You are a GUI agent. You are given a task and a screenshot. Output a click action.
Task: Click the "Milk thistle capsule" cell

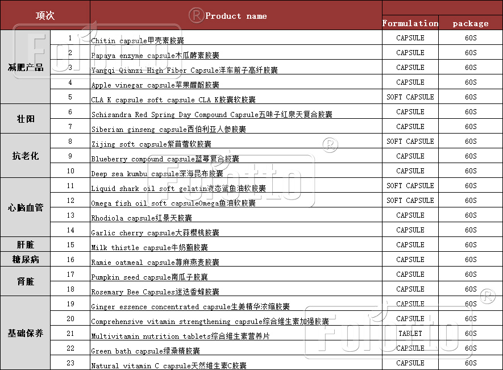236,244
